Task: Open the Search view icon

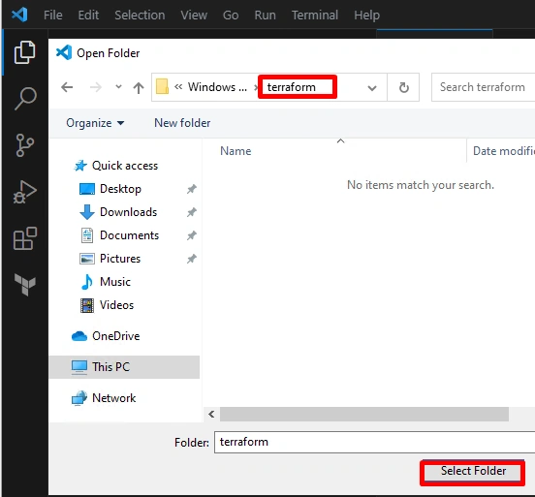Action: point(25,99)
